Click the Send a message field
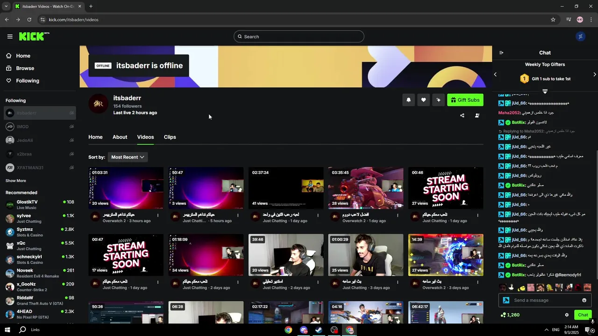Image resolution: width=598 pixels, height=336 pixels. coord(545,300)
